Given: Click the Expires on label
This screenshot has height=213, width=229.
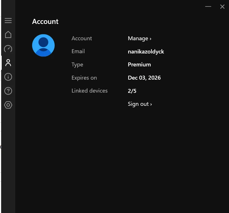Looking at the screenshot, I should 84,78.
